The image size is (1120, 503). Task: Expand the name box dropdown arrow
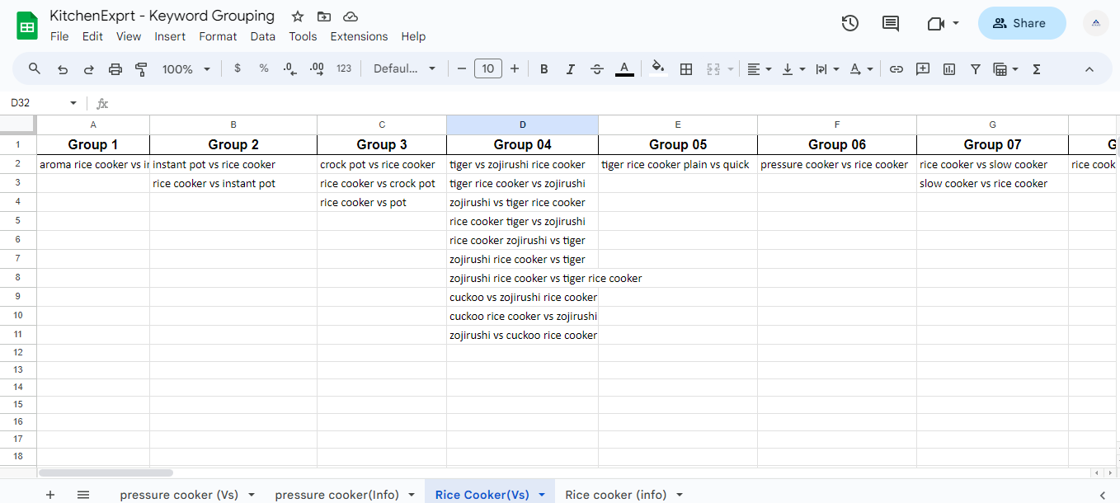pyautogui.click(x=73, y=103)
